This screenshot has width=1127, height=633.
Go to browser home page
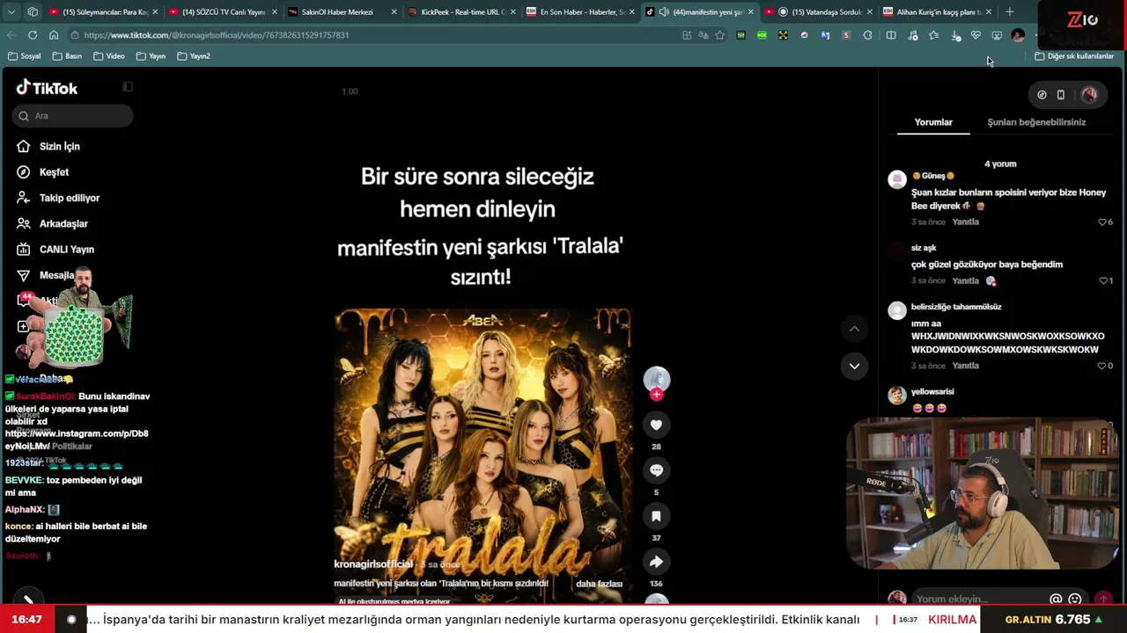[x=54, y=35]
